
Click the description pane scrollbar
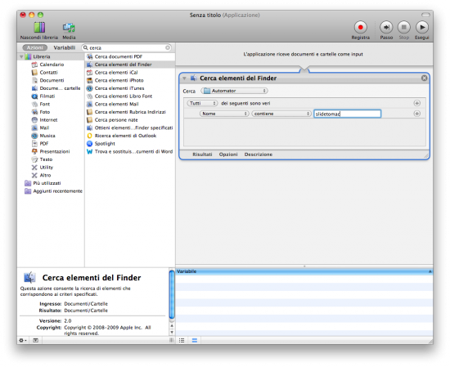coord(172,295)
